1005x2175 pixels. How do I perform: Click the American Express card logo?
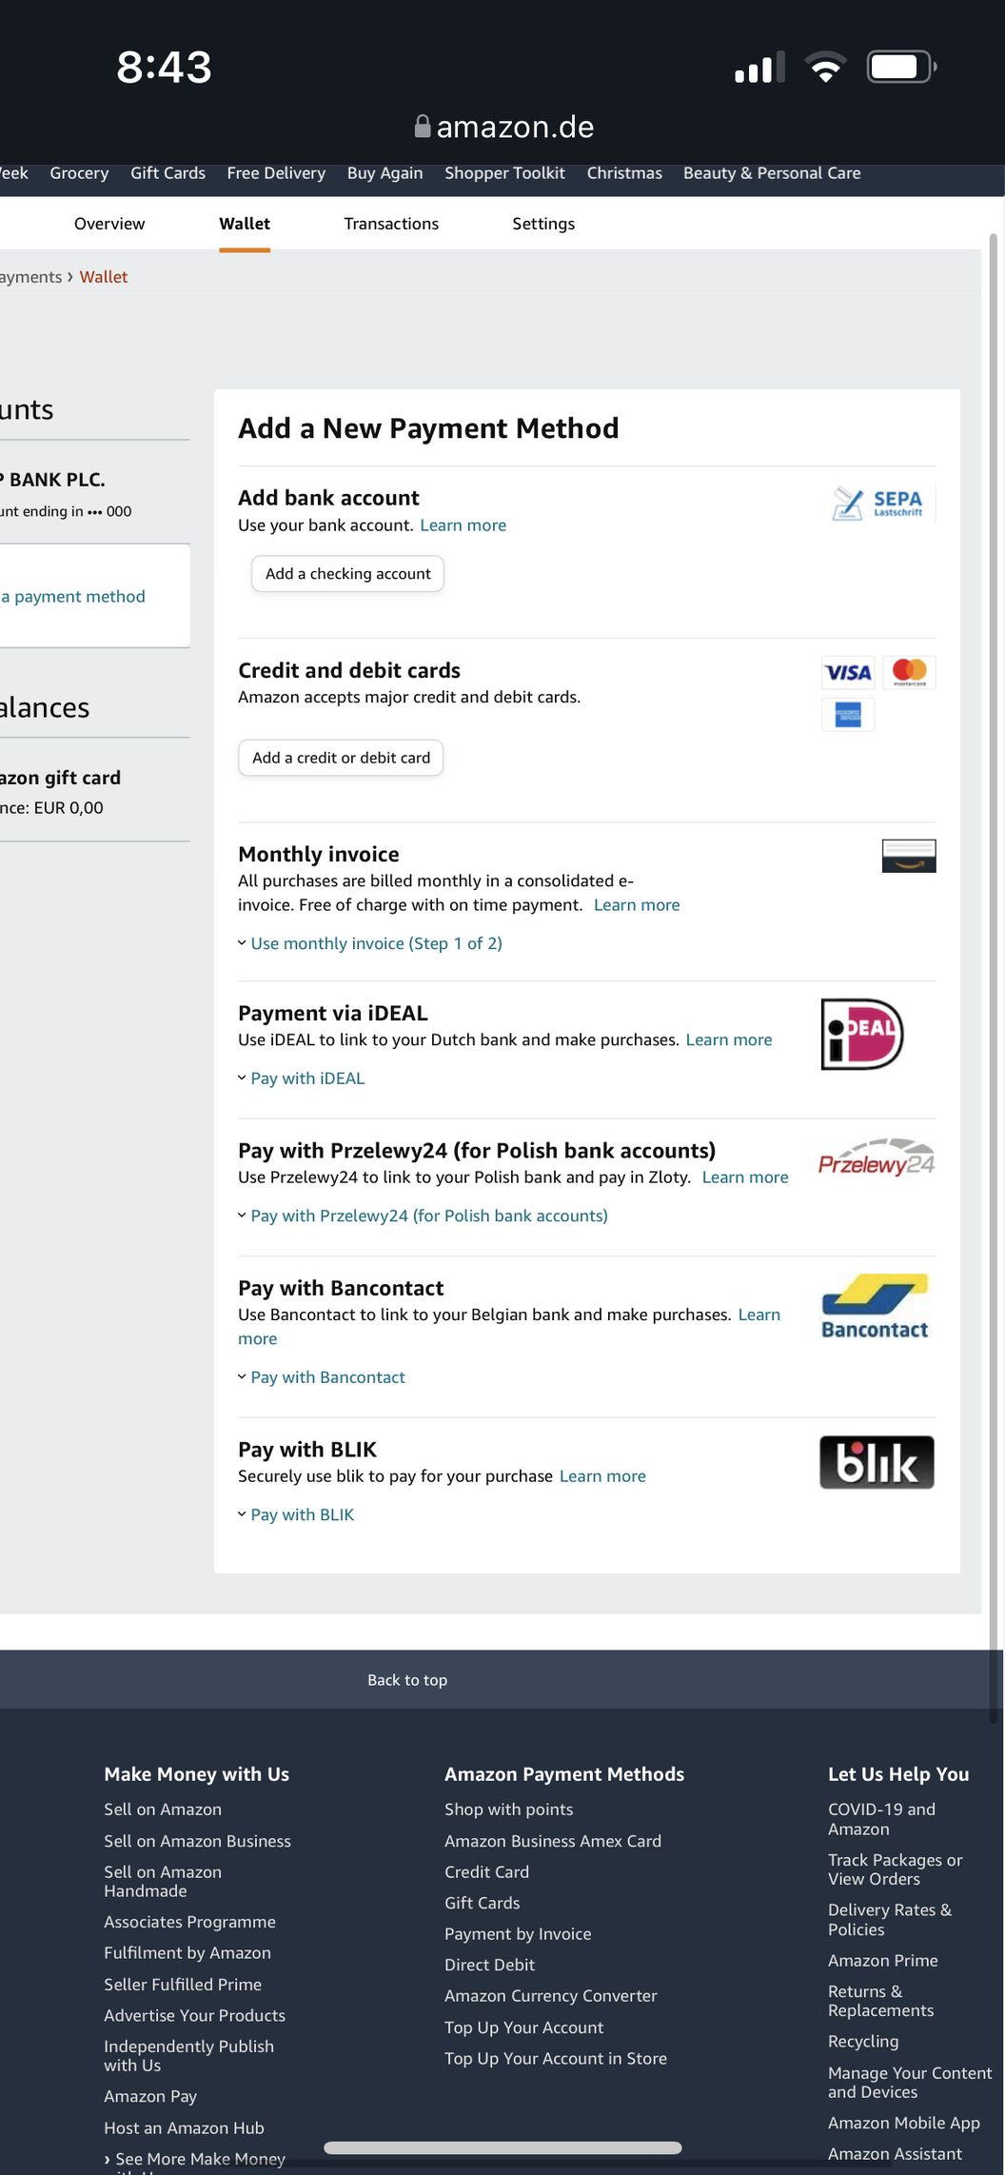pos(847,714)
